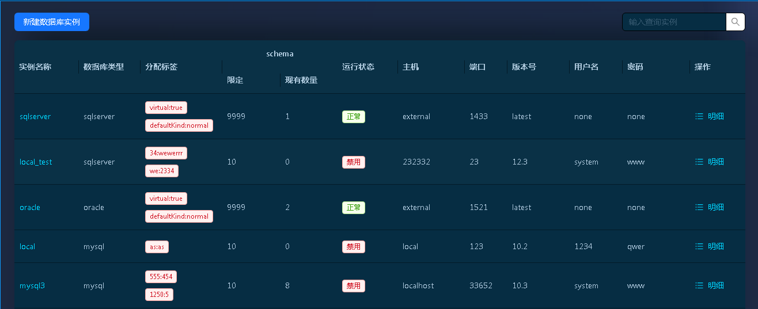Click the list icon in local_test row

click(699, 162)
